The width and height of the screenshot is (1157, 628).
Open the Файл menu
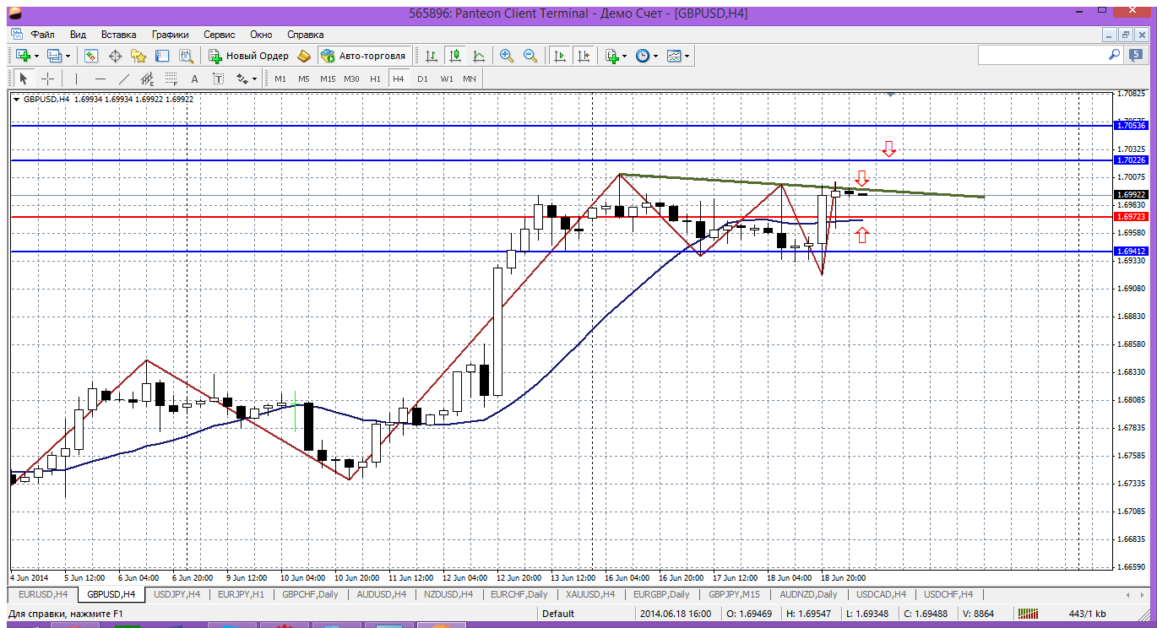(x=42, y=35)
